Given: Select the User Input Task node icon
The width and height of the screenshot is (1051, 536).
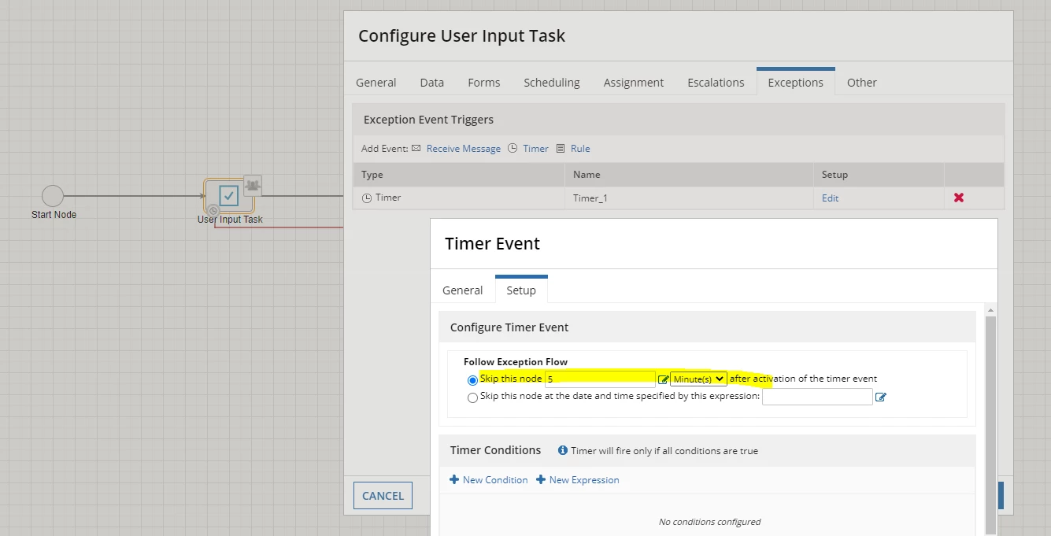Looking at the screenshot, I should [229, 196].
